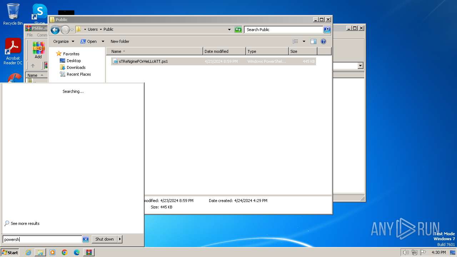Change view with the views icon
457x257 pixels.
coord(295,41)
